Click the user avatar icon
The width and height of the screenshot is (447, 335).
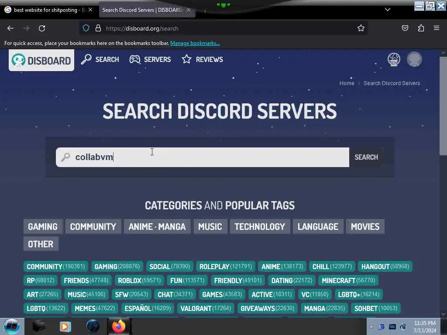pyautogui.click(x=414, y=59)
